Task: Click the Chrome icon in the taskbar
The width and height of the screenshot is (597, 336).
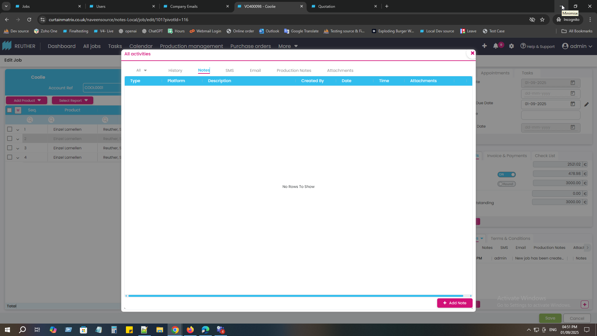Action: pos(175,330)
